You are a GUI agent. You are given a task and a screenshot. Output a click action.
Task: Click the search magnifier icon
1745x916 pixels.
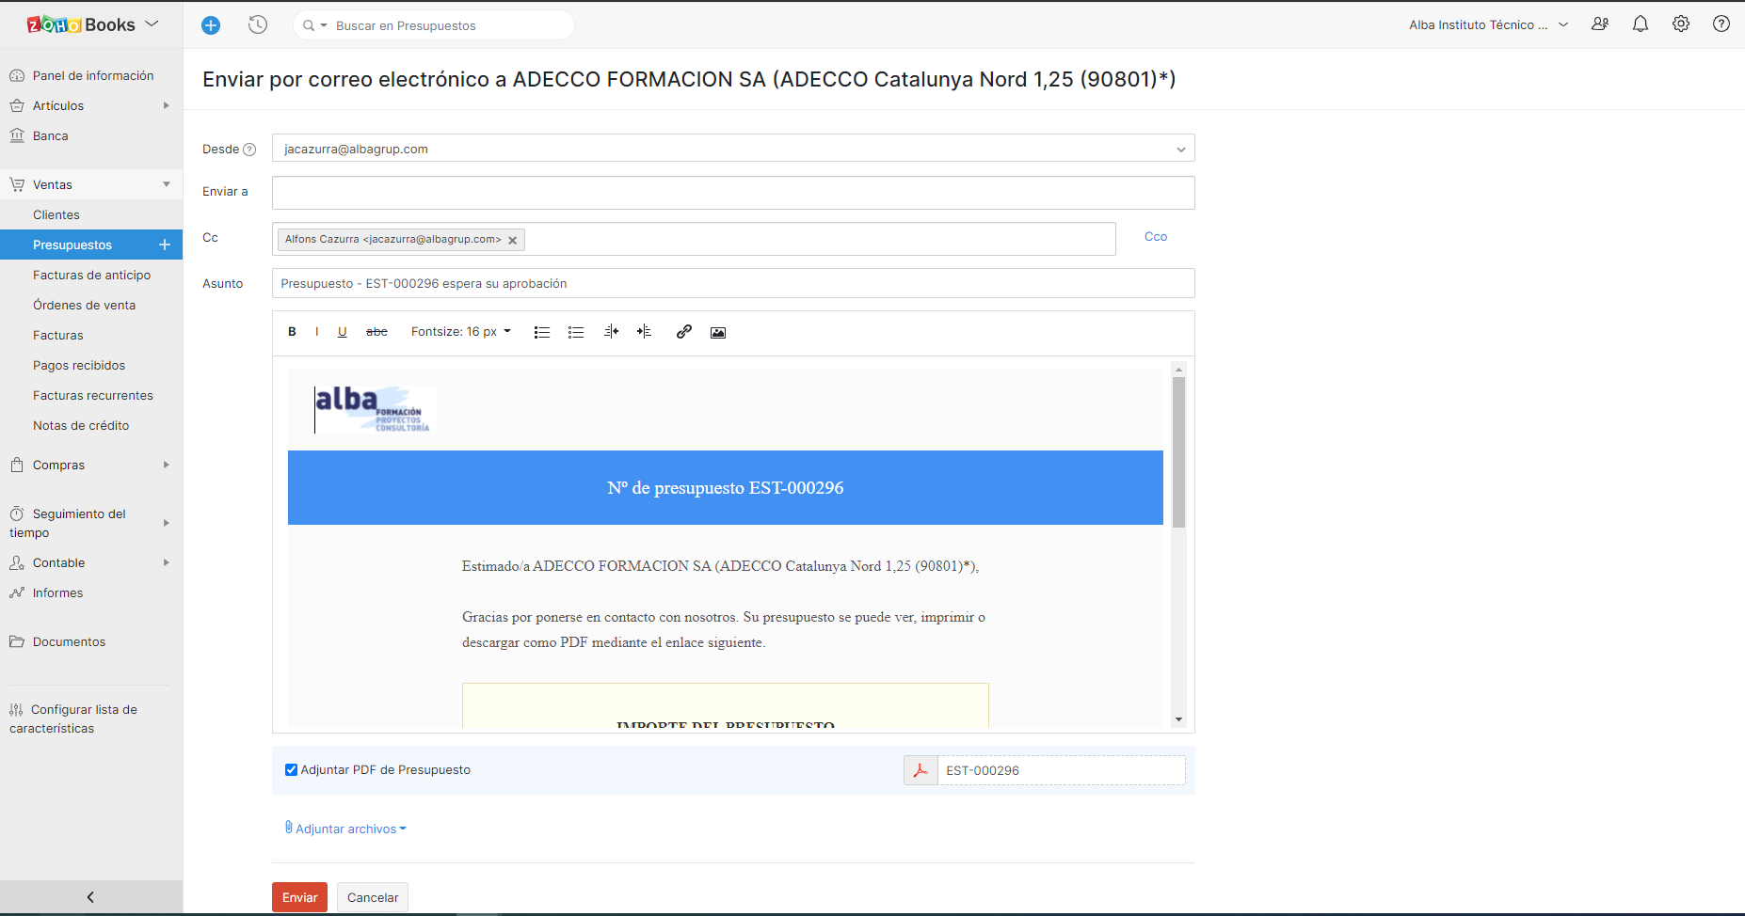309,25
